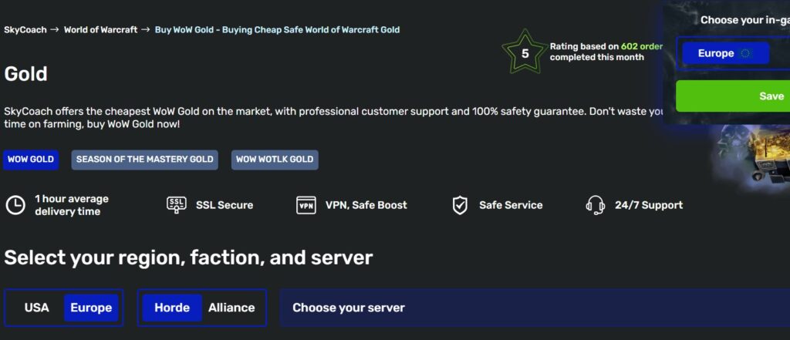Click the SSL Secure certificate icon

click(x=177, y=205)
